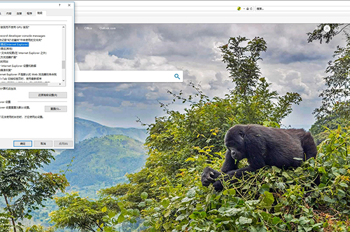Screen dimensions: 350x232
Task: Select the highlighted Internet Explorer list item
Action: click(14, 44)
